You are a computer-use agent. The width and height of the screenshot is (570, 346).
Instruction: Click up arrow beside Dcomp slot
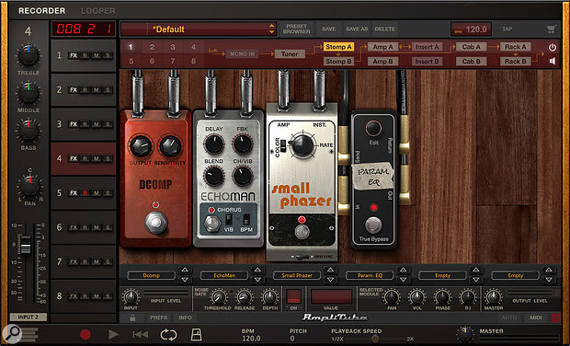coord(185,270)
